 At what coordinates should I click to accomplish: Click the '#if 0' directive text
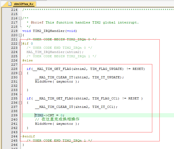point(28,44)
